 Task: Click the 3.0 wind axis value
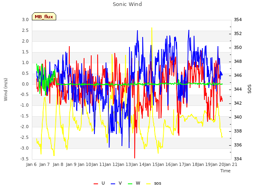pyautogui.click(x=25, y=19)
